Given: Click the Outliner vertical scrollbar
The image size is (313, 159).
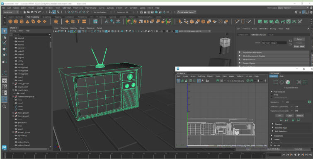Looking at the screenshot, I should (51, 45).
